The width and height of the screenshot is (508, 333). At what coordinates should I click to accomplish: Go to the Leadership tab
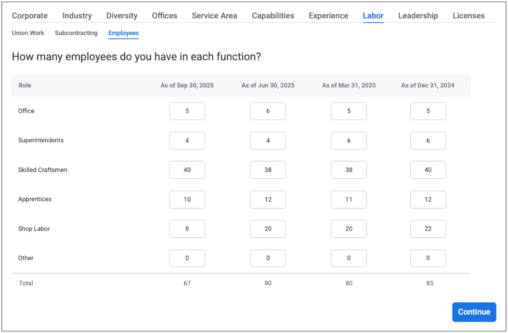click(418, 16)
